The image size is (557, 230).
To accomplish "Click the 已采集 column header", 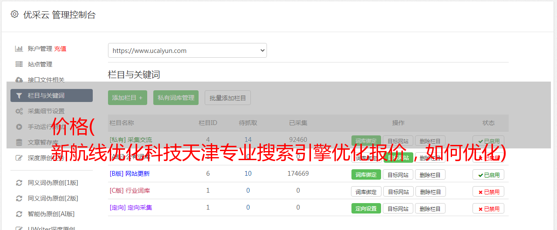I will 298,123.
